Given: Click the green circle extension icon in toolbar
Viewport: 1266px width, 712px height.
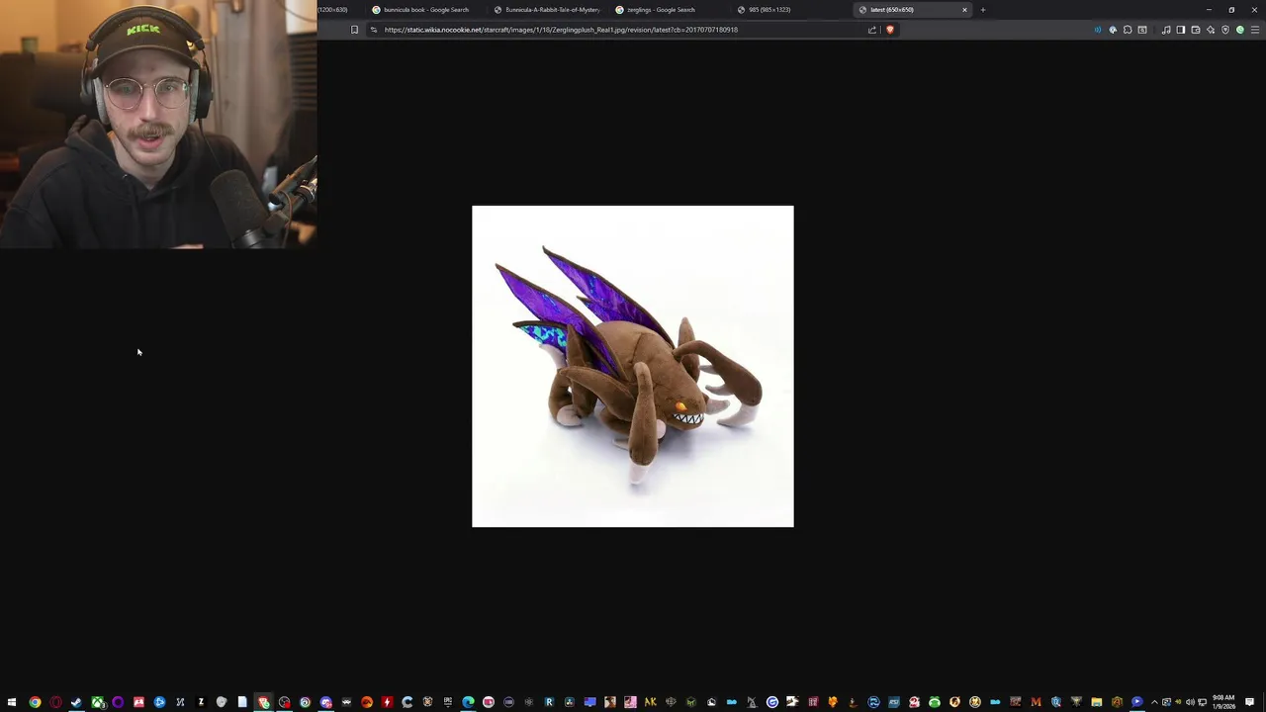Looking at the screenshot, I should (1240, 30).
